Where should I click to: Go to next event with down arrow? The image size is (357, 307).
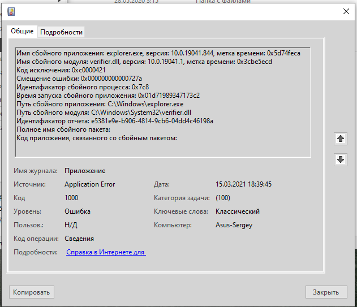point(341,159)
